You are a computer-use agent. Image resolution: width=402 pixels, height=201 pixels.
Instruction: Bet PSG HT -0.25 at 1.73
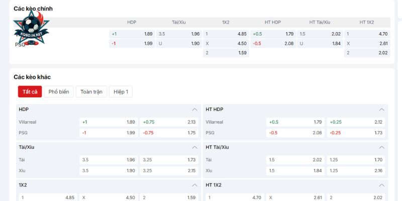[x=356, y=133]
